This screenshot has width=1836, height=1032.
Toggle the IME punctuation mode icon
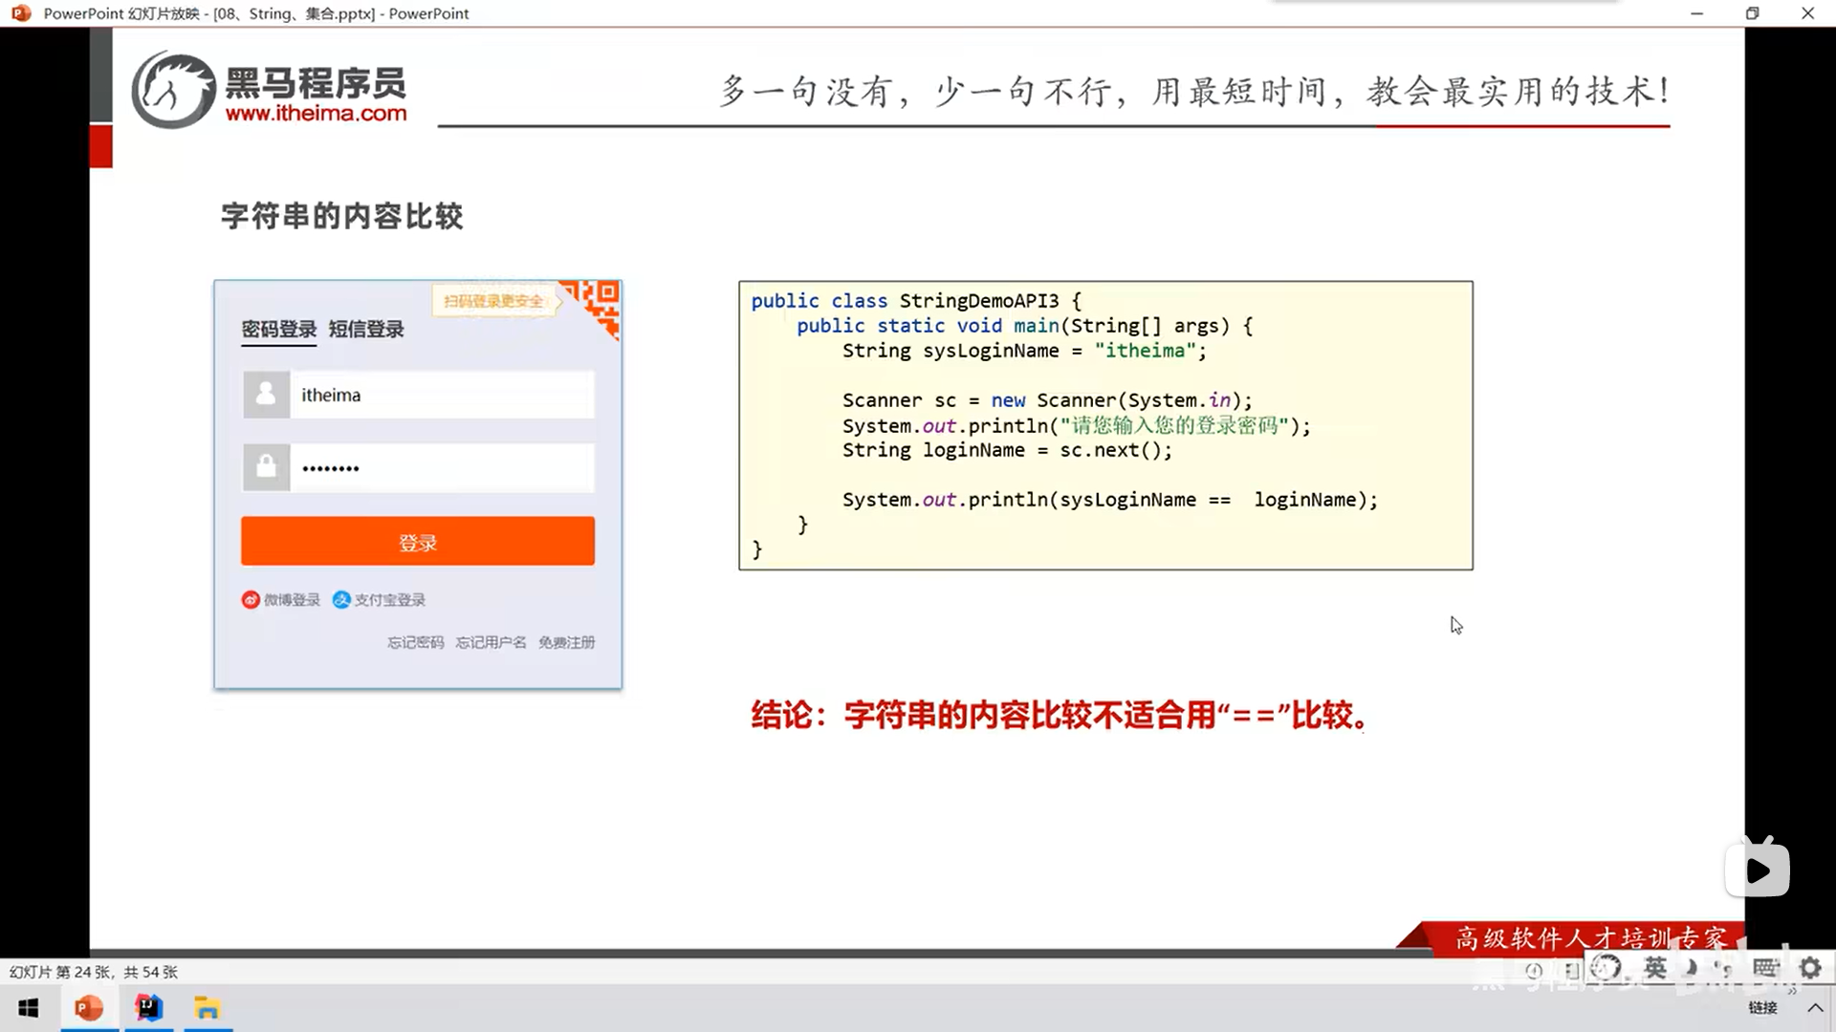coord(1724,968)
